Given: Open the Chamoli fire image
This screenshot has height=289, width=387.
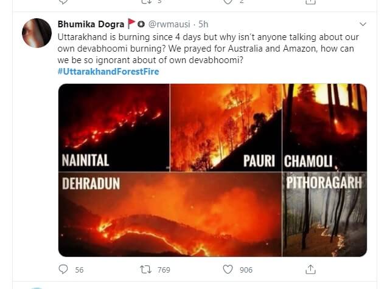Looking at the screenshot, I should click(325, 127).
